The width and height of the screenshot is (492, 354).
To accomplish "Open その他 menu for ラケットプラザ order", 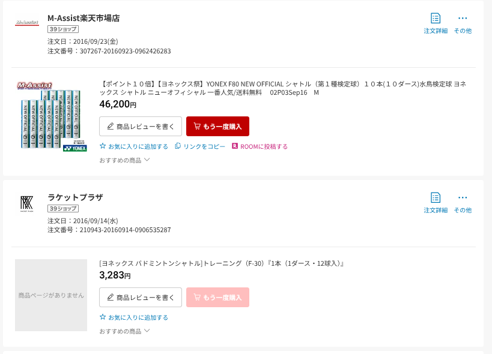I will point(463,203).
